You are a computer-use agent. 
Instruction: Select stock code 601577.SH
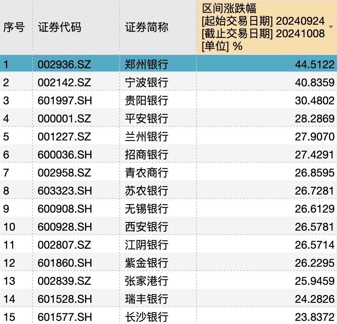65,317
